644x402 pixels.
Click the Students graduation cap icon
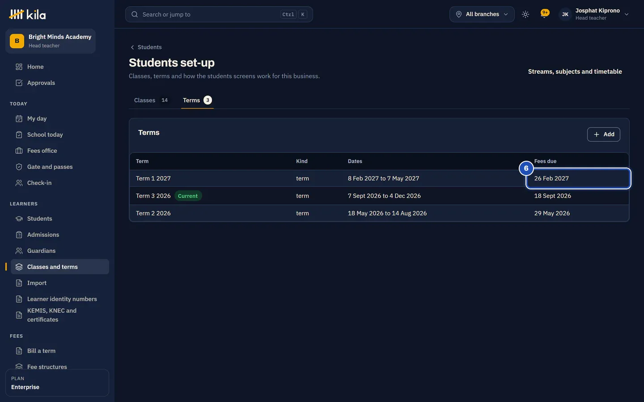click(19, 219)
